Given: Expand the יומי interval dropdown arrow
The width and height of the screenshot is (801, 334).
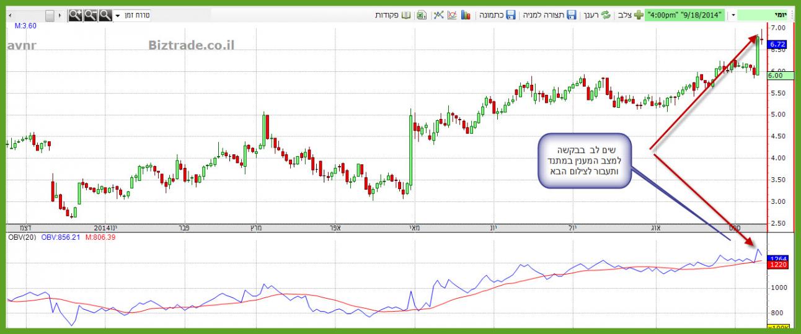Looking at the screenshot, I should tap(733, 15).
